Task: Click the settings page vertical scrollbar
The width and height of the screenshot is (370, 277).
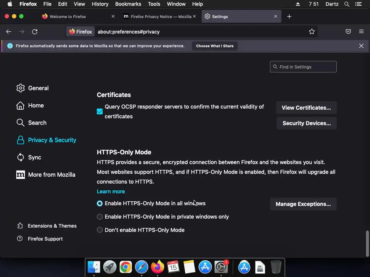Action: [367, 243]
